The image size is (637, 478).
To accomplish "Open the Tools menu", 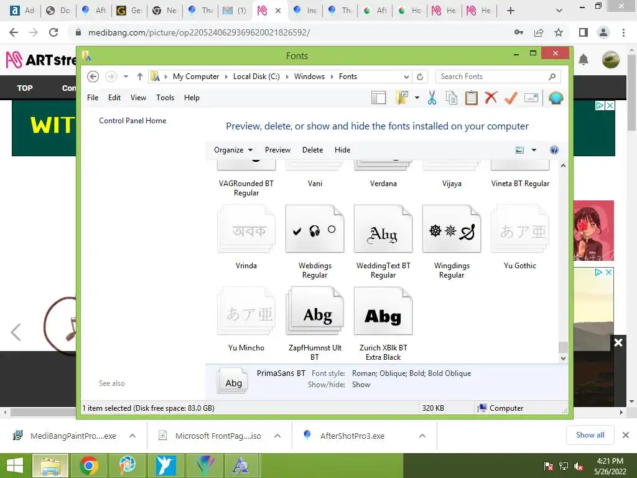I will point(165,98).
